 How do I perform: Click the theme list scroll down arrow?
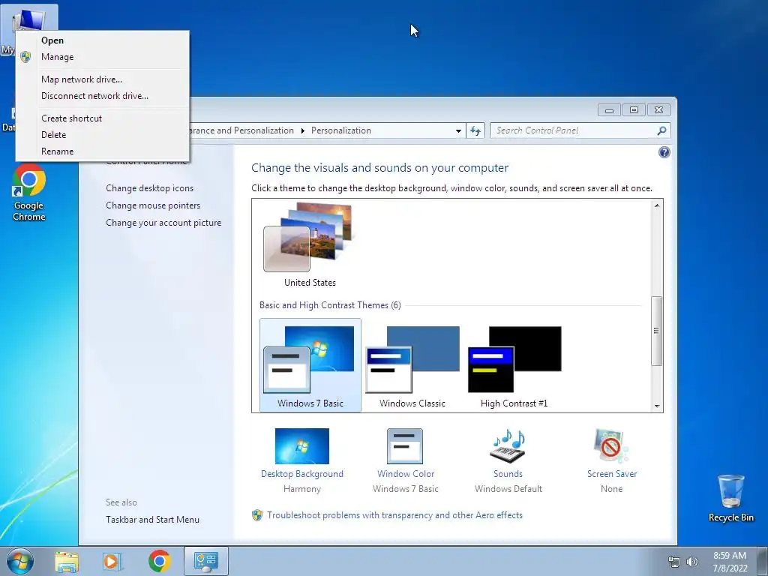tap(657, 406)
